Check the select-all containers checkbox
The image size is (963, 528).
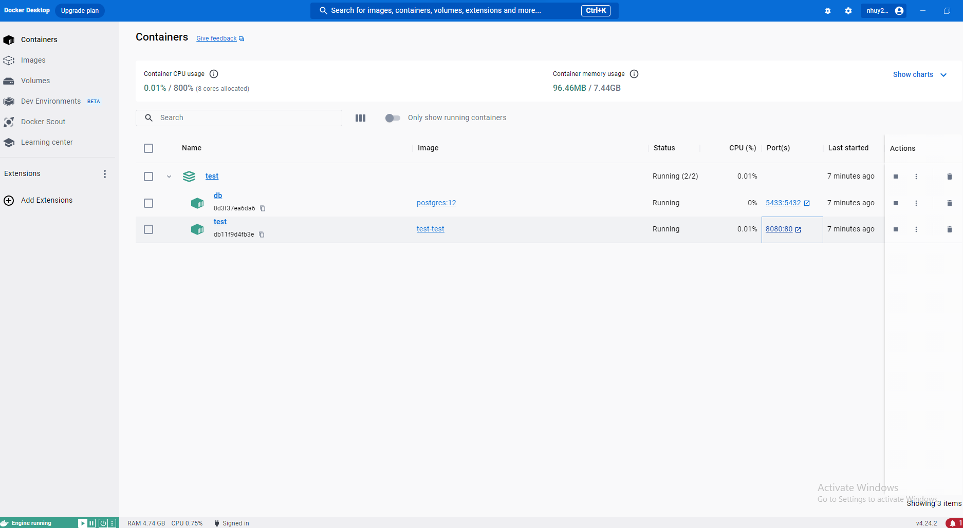point(149,148)
